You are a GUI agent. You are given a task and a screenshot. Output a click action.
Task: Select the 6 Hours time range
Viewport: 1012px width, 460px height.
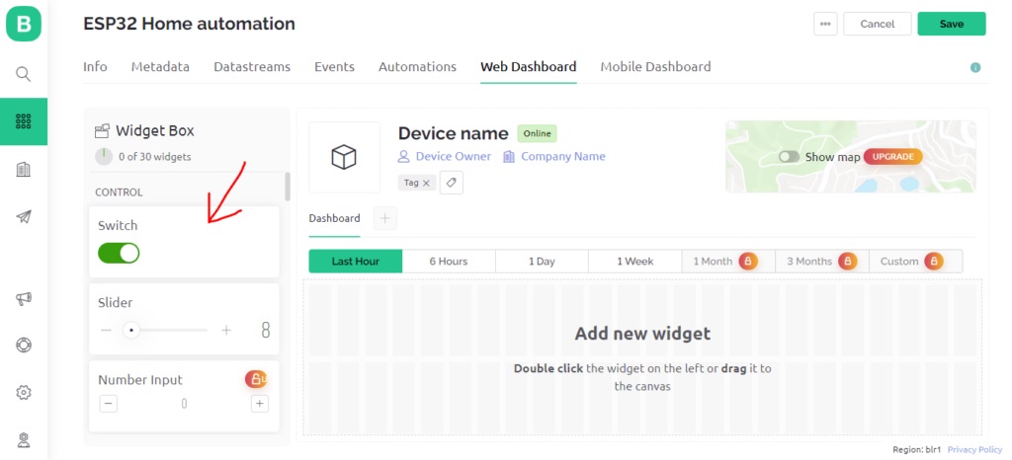click(x=449, y=261)
